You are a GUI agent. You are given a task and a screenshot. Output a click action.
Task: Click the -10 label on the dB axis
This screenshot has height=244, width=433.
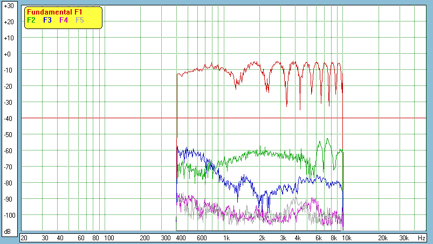tap(8, 70)
